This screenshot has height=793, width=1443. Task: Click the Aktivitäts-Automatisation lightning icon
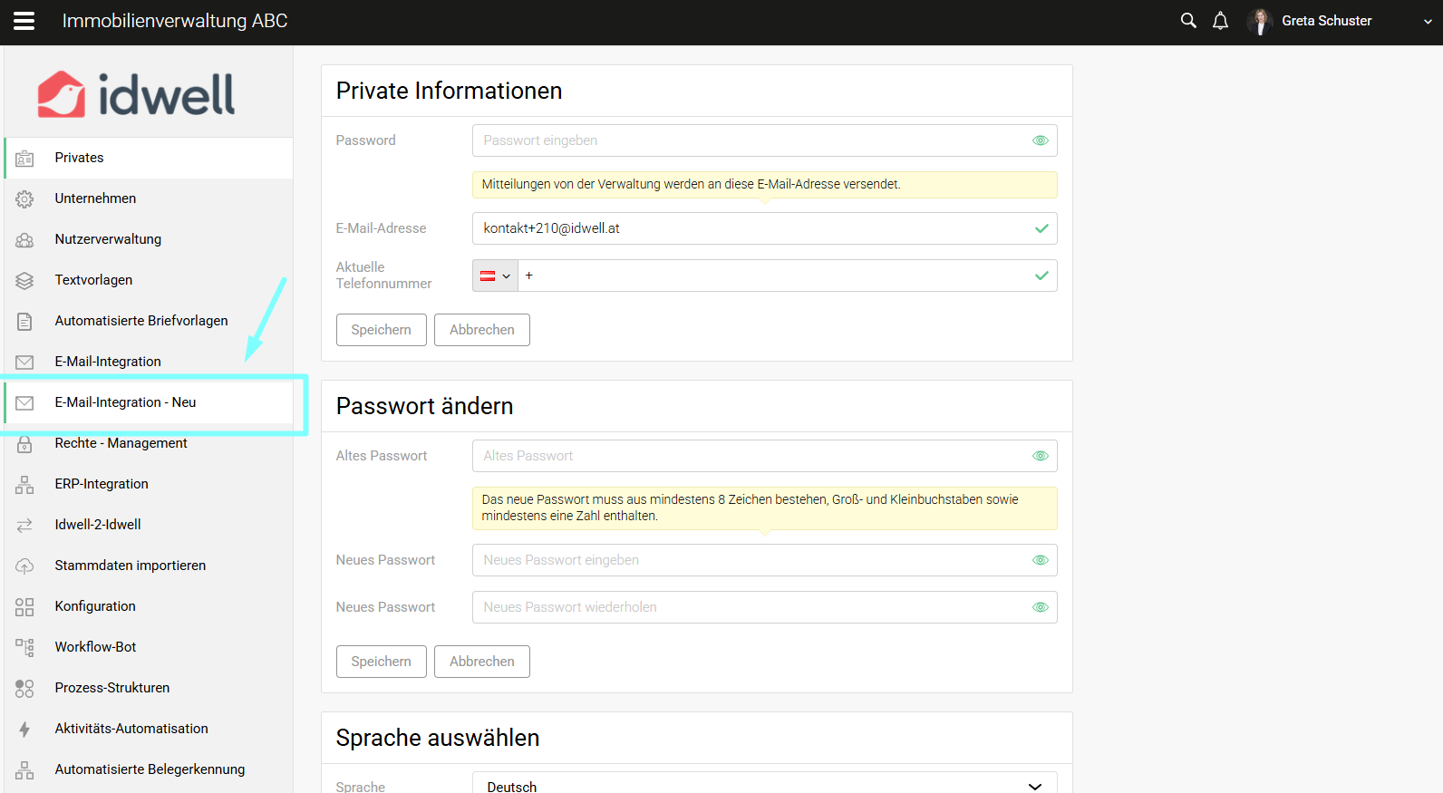click(x=24, y=729)
